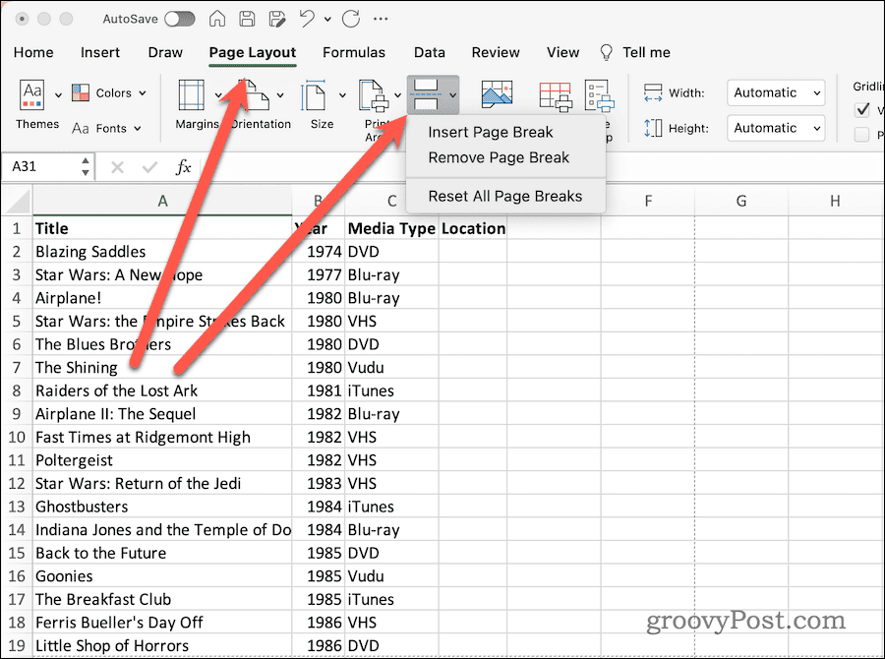Screen dimensions: 885x659
Task: Click the Fonts button
Action: [106, 128]
